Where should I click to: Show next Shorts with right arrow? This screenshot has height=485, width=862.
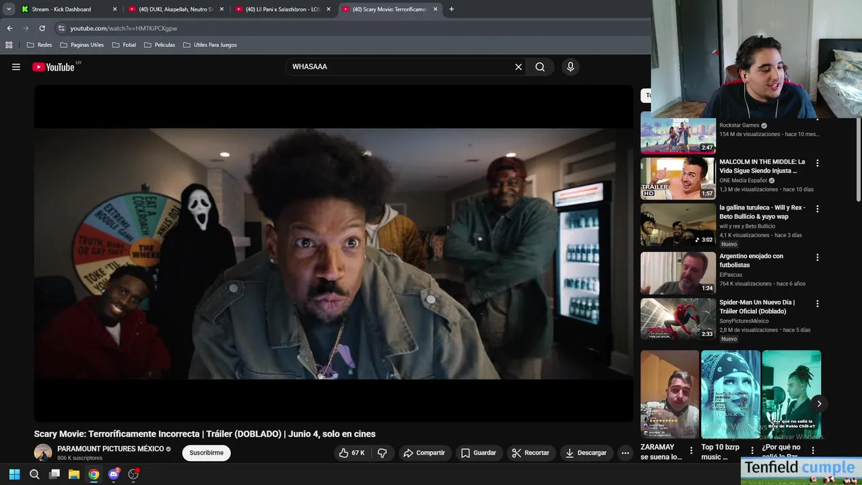point(819,403)
